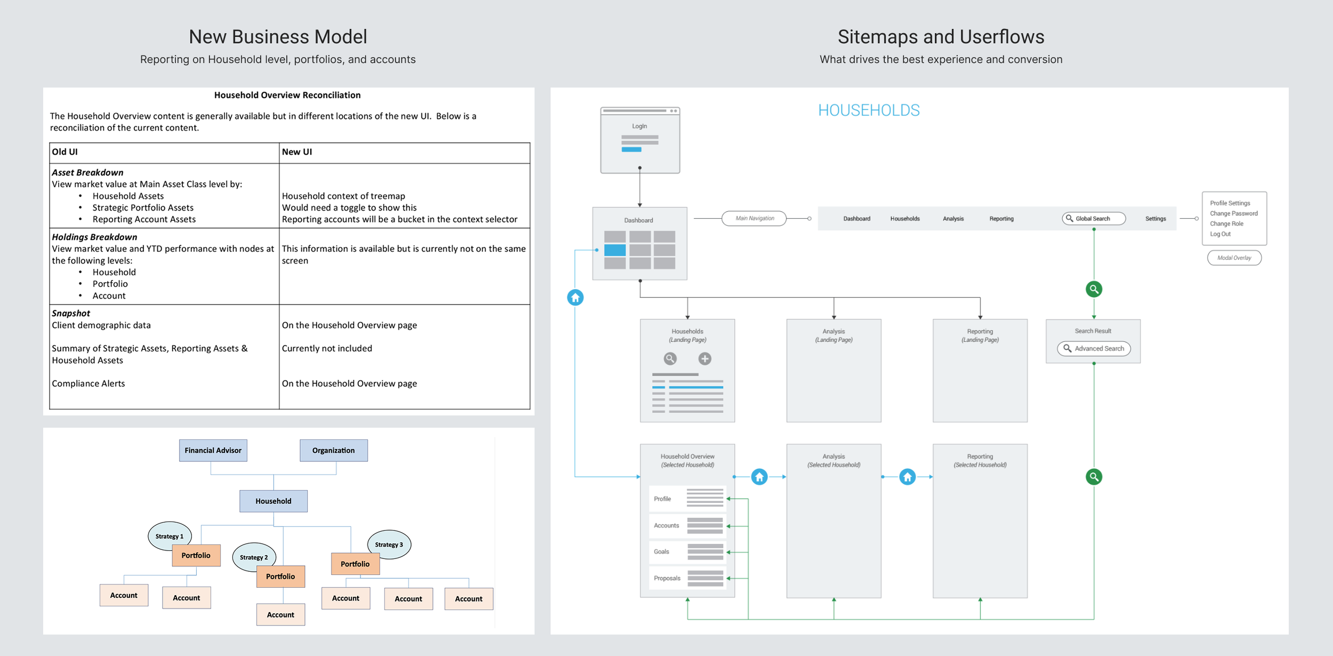Click the Sitemaps and Userflows heading
The width and height of the screenshot is (1333, 656).
click(x=941, y=37)
